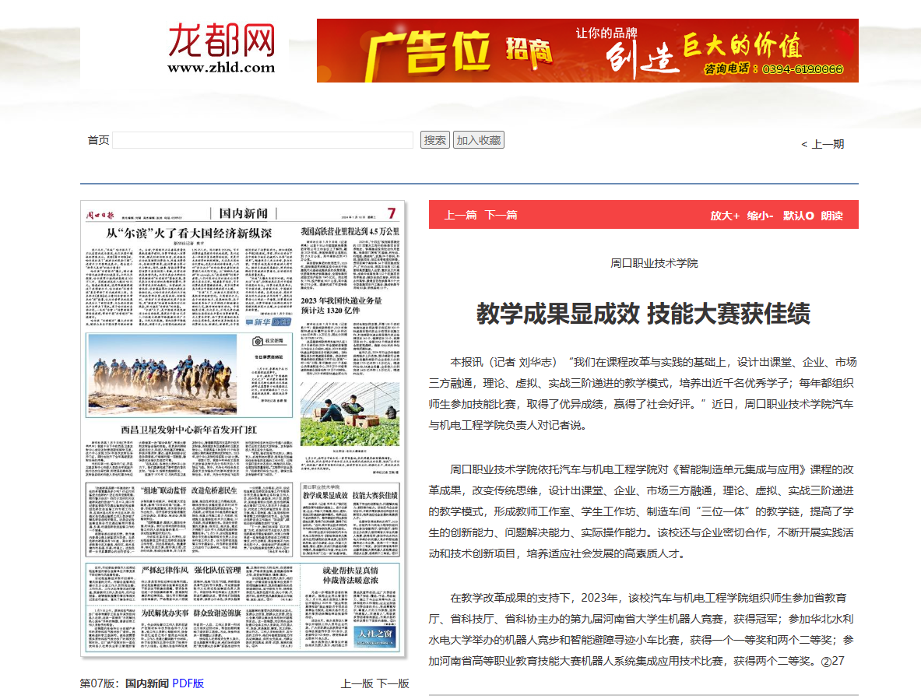921x699 pixels.
Task: Click the 加入收藏 button
Action: [478, 140]
